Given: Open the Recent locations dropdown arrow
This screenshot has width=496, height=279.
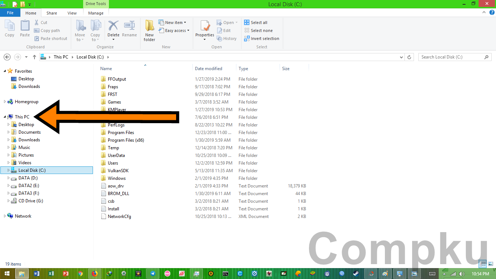Looking at the screenshot, I should pyautogui.click(x=26, y=57).
